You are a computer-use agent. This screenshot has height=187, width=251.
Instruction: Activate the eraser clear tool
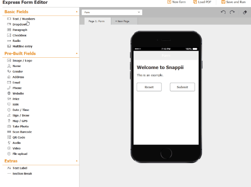pos(245,12)
